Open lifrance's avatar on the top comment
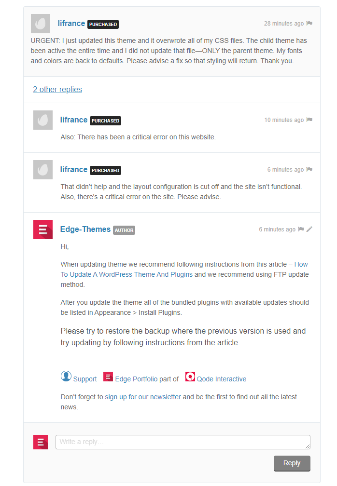This screenshot has width=337, height=486. [x=41, y=24]
